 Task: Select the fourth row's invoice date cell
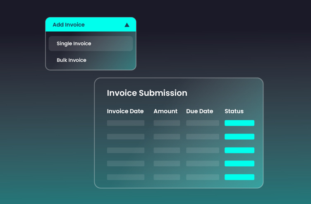click(x=126, y=163)
